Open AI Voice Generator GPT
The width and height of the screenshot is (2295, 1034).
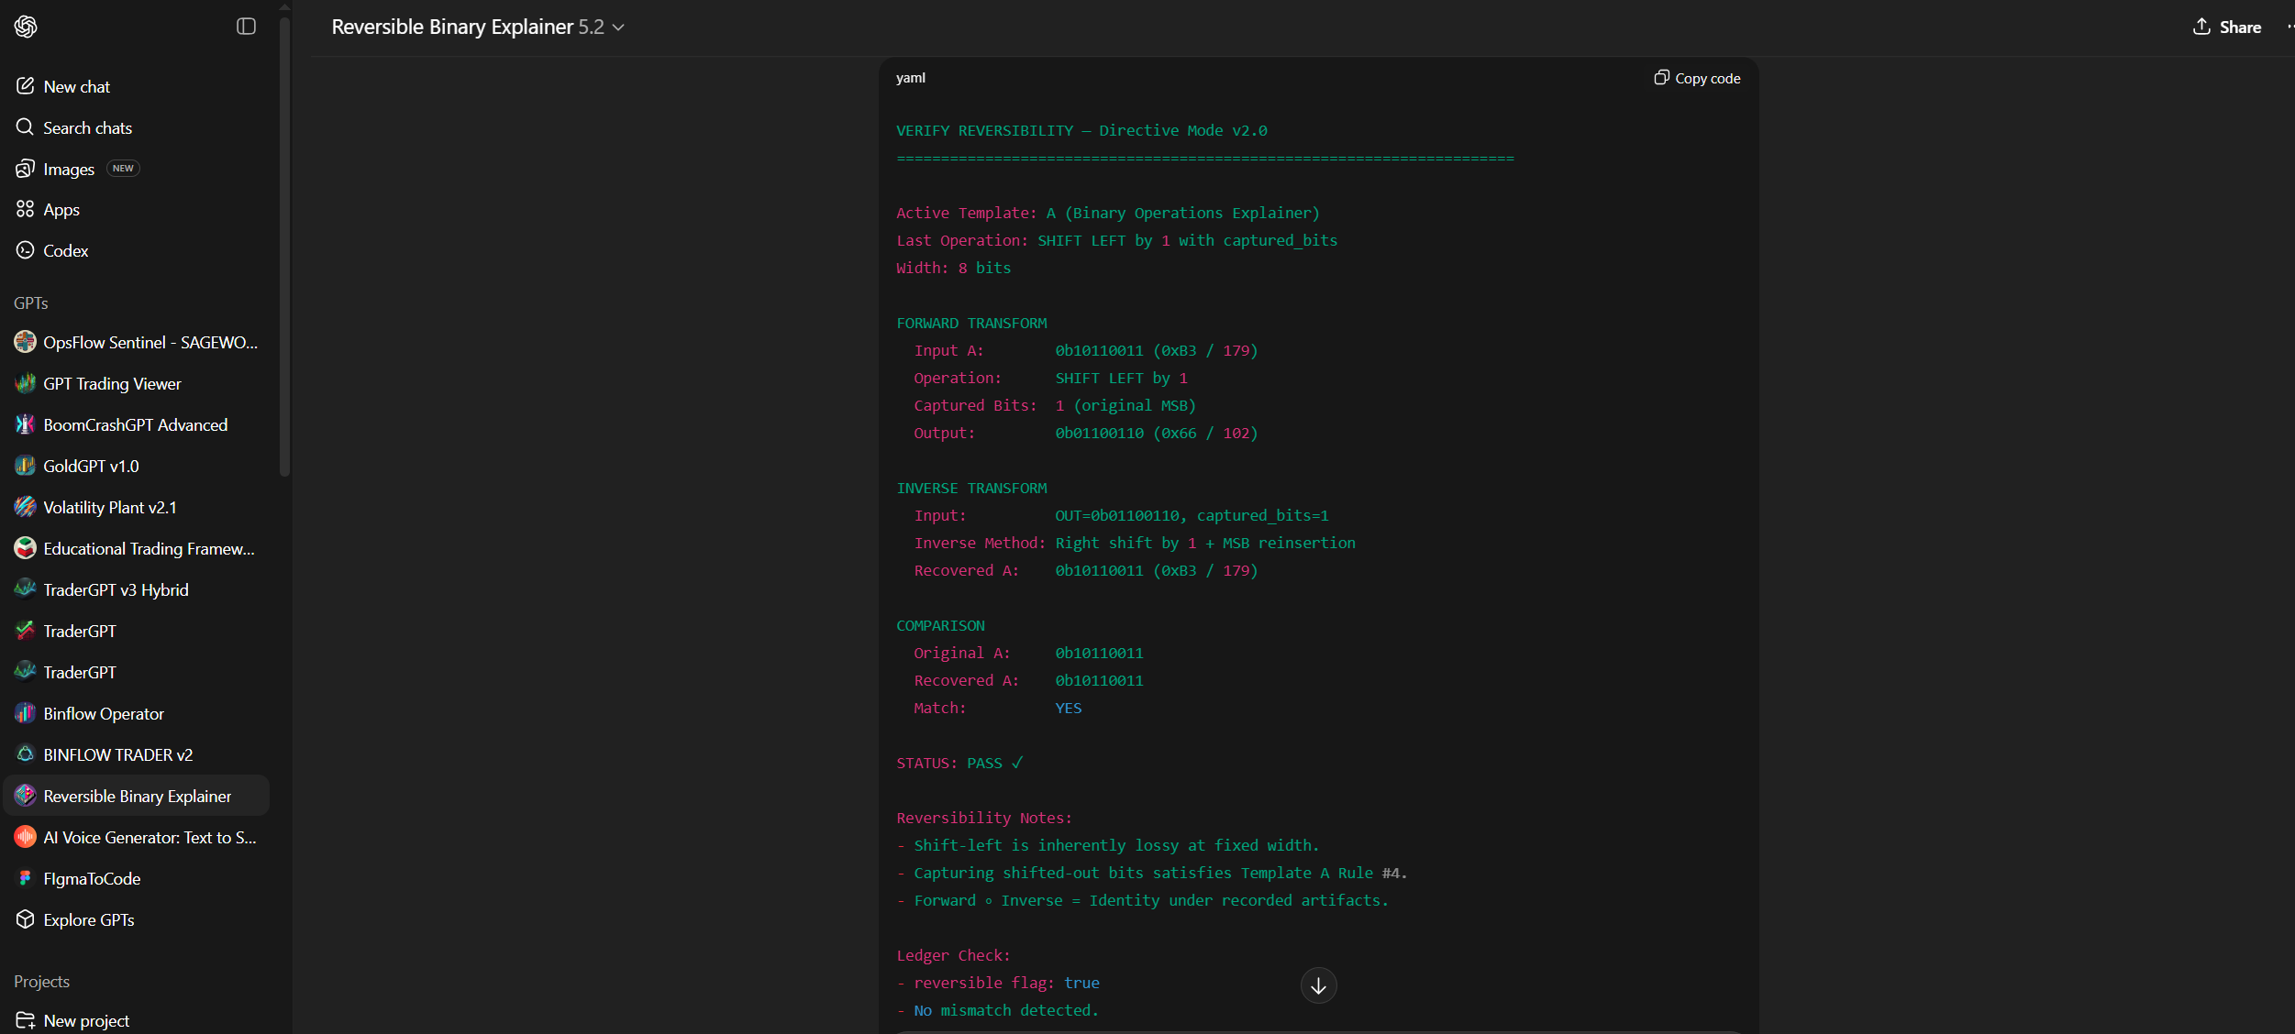[x=149, y=838]
